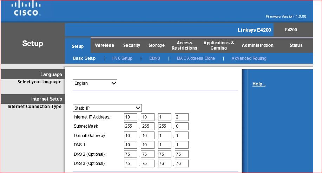
Task: Click second octet of Default Gateway
Action: pos(147,136)
